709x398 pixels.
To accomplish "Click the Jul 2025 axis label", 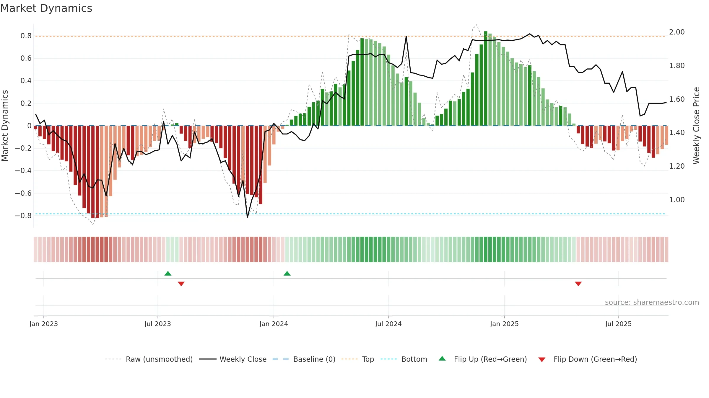I will (x=619, y=324).
